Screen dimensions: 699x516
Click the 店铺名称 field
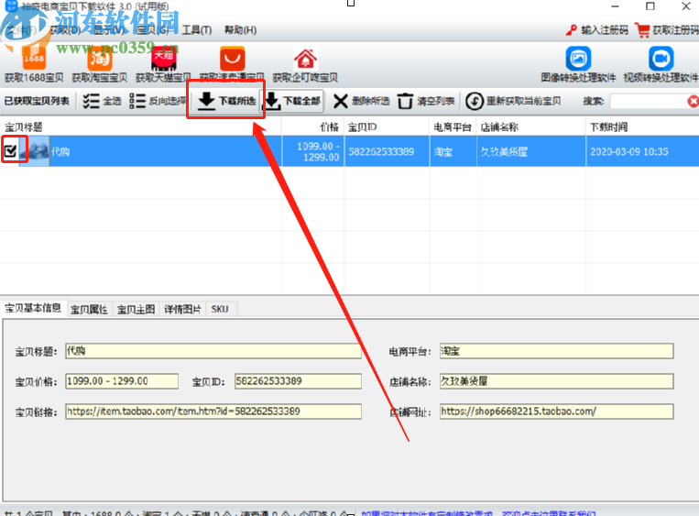556,381
